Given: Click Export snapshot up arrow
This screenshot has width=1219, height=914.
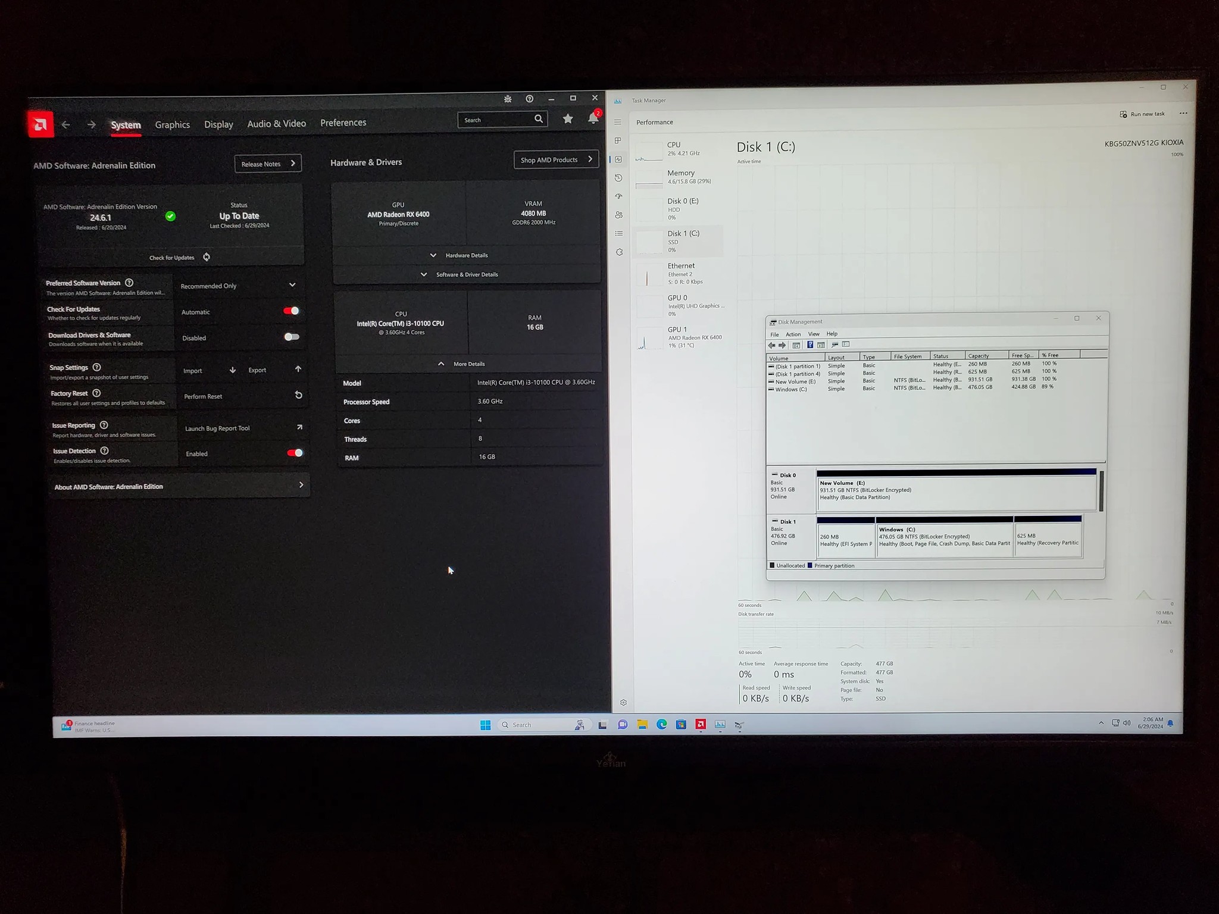Looking at the screenshot, I should [298, 369].
